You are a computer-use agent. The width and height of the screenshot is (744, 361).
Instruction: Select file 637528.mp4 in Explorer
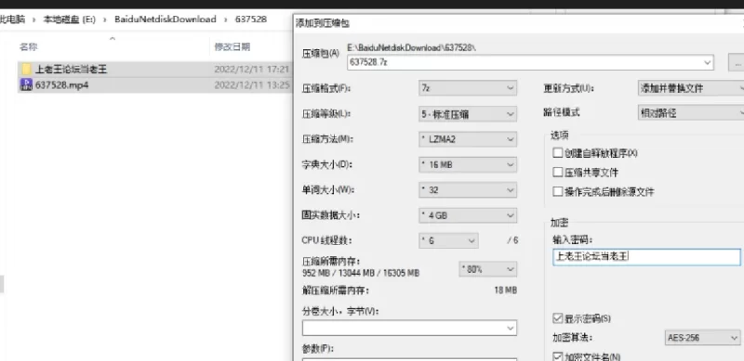[61, 85]
